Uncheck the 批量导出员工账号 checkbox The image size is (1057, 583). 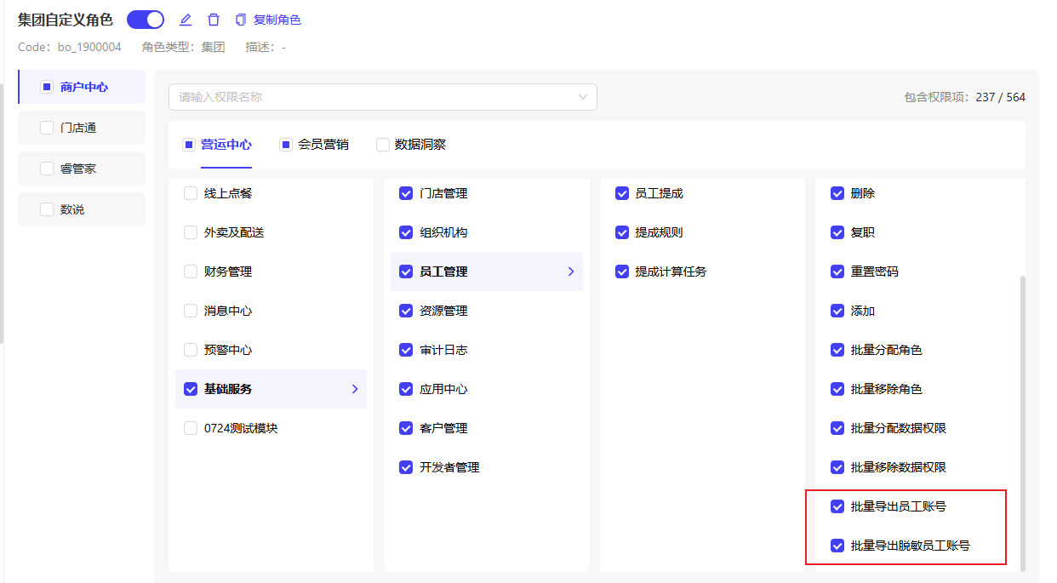(837, 506)
